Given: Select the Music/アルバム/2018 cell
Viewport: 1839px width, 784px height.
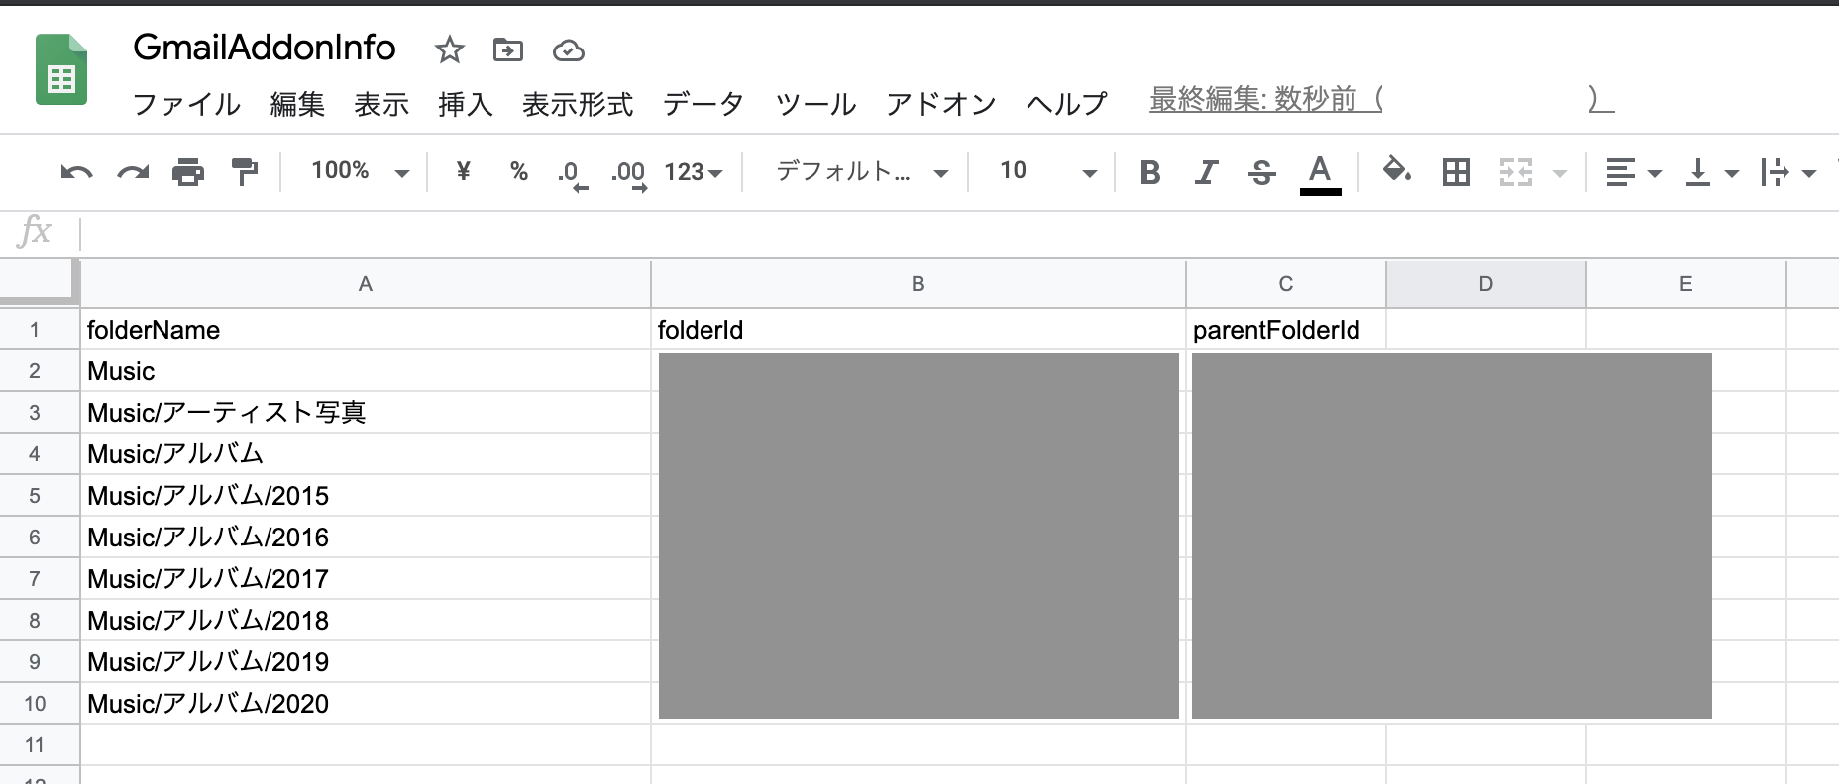Looking at the screenshot, I should point(366,621).
